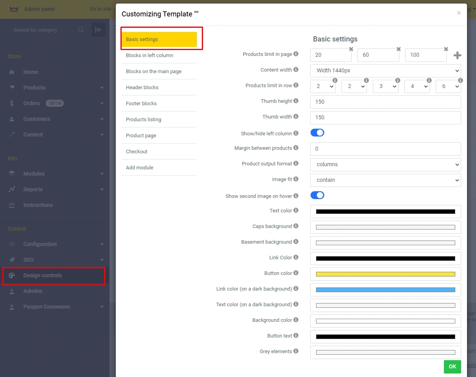This screenshot has height=377, width=476.
Task: Click info icon next to Image fit
Action: coord(296,179)
